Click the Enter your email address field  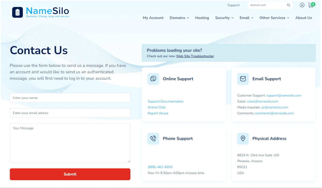(70, 113)
